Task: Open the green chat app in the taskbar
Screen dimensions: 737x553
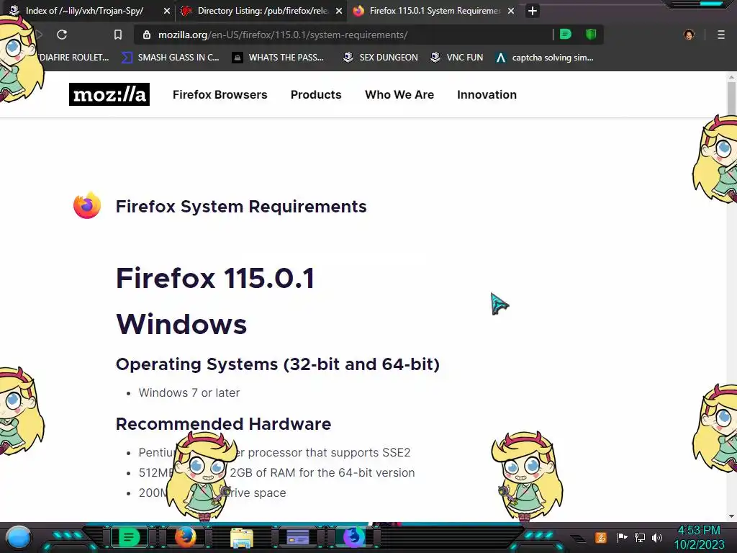Action: 128,537
